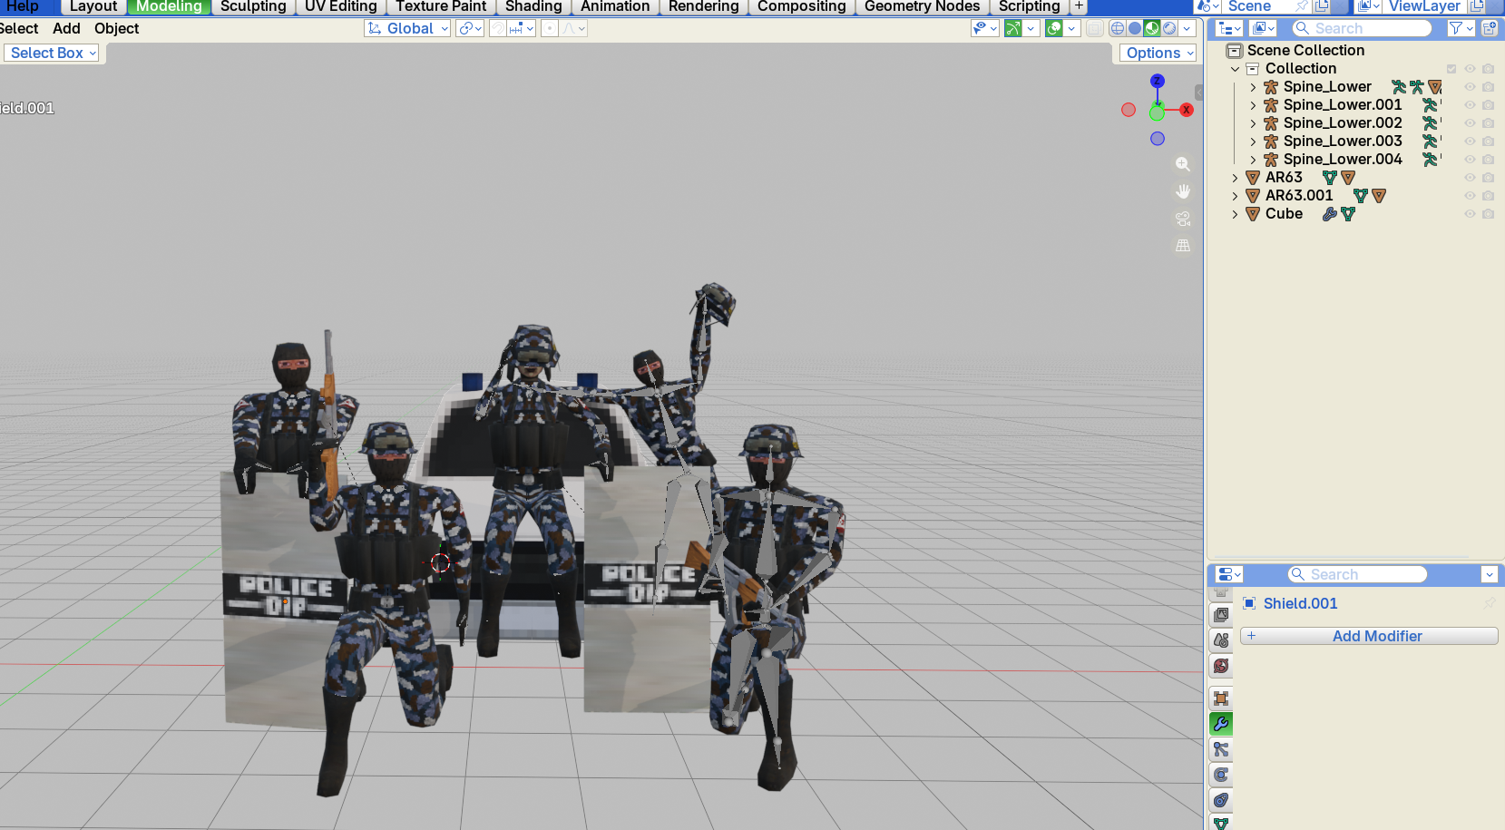This screenshot has height=830, width=1505.
Task: Click the red X axis gizmo ball
Action: coord(1186,110)
